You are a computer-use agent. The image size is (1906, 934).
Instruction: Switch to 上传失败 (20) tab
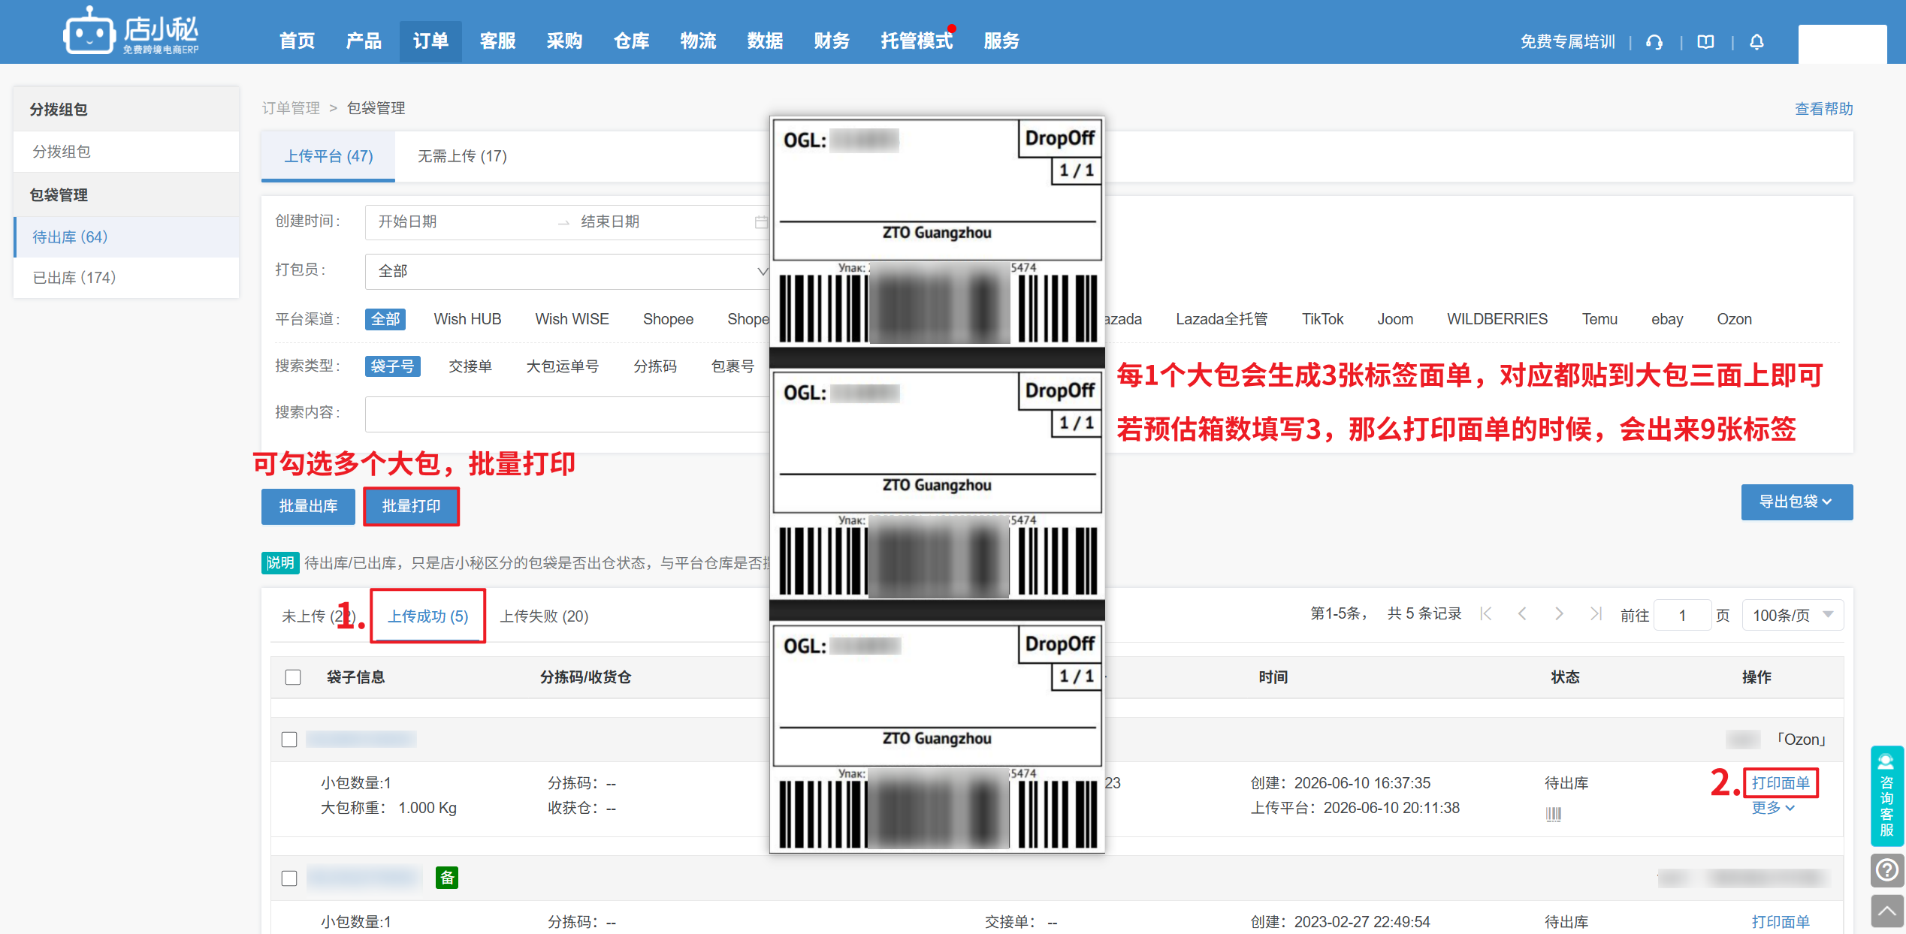pos(544,616)
